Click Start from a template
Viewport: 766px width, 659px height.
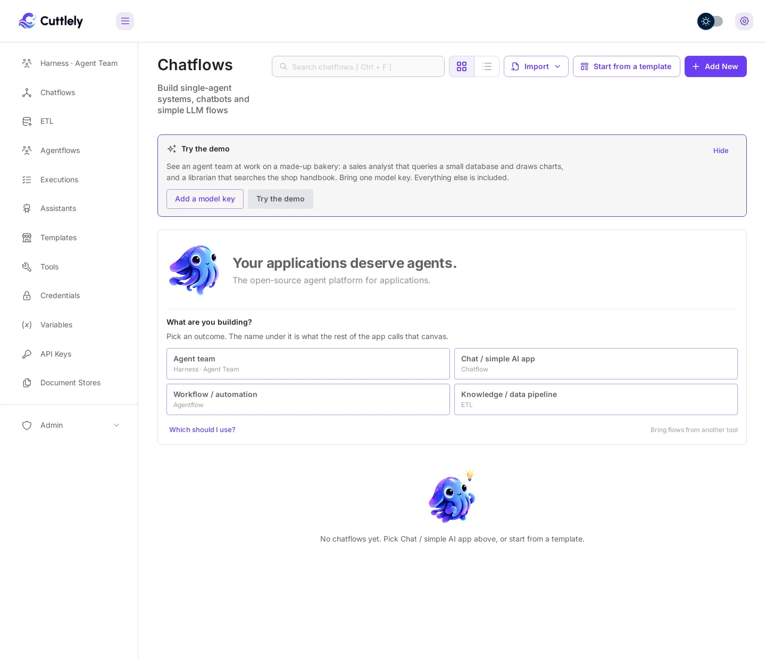627,66
